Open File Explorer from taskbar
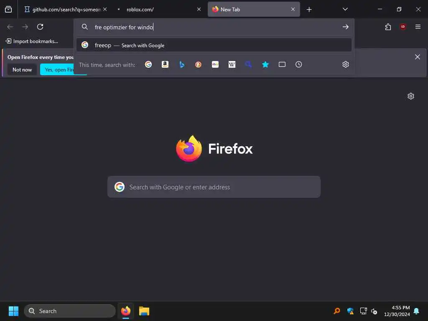The image size is (428, 321). click(x=144, y=311)
